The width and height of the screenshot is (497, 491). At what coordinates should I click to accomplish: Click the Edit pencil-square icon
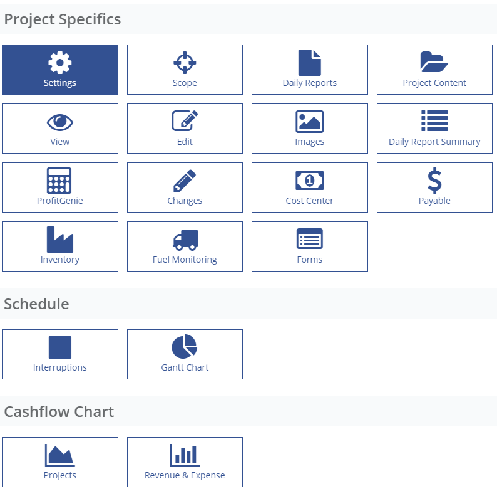185,121
